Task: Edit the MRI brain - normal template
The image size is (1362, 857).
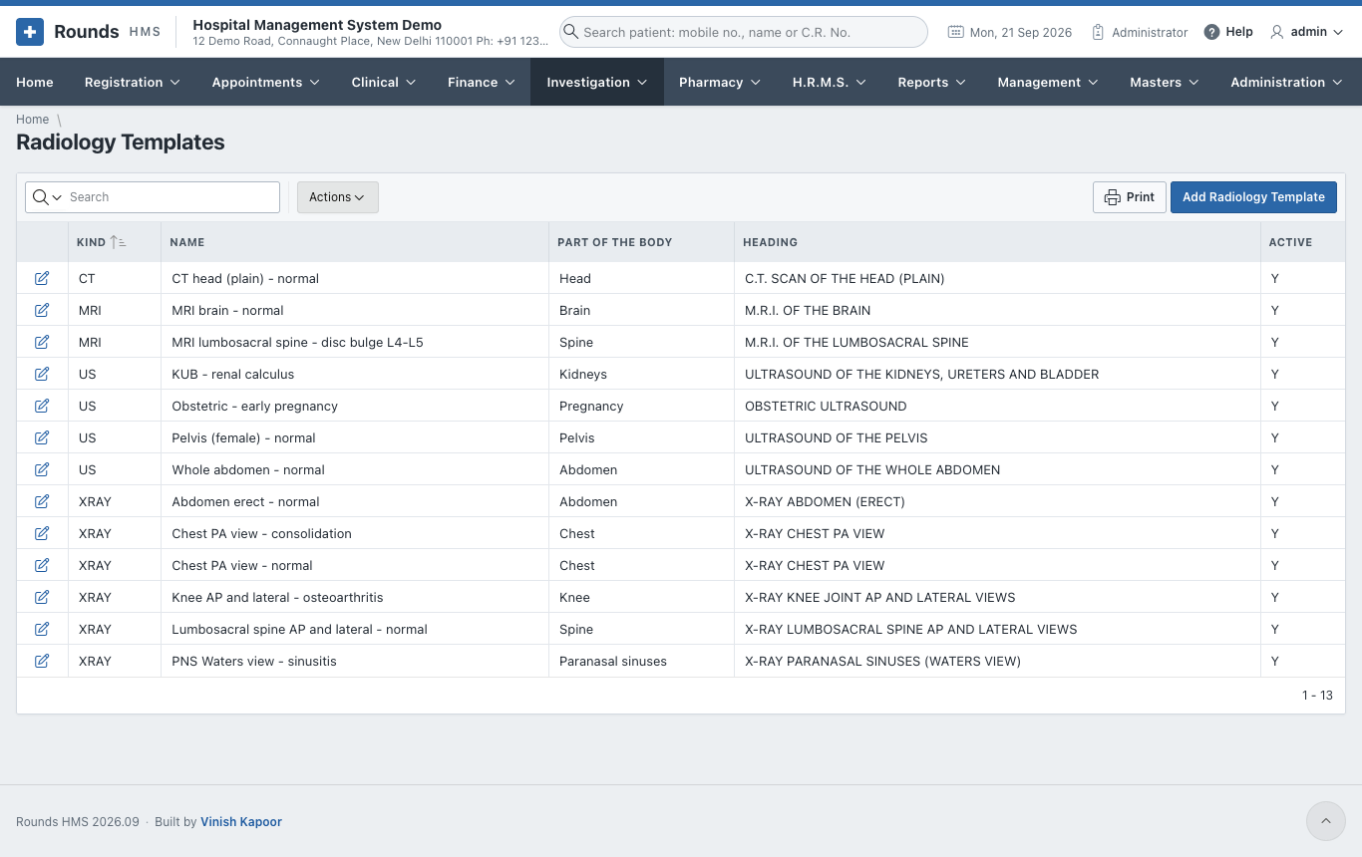Action: point(42,310)
